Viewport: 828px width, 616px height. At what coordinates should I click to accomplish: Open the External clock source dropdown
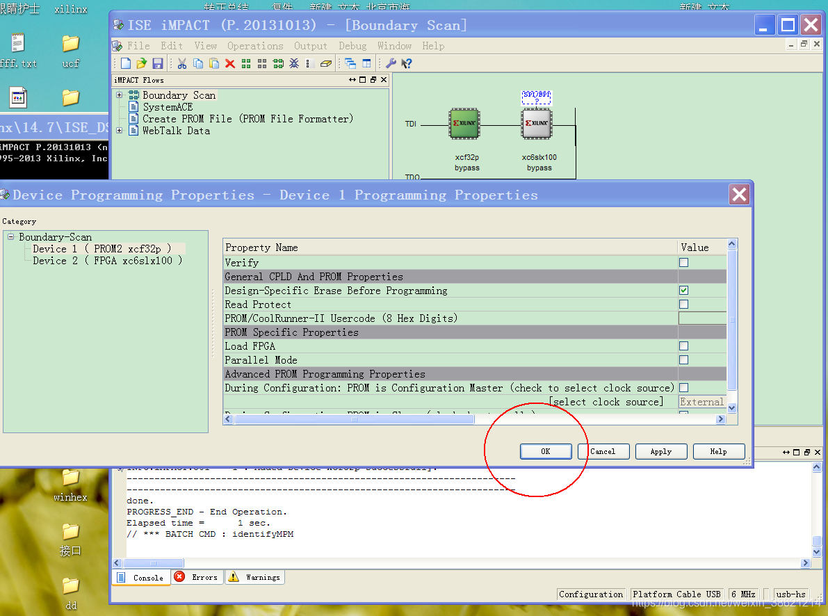click(x=702, y=402)
